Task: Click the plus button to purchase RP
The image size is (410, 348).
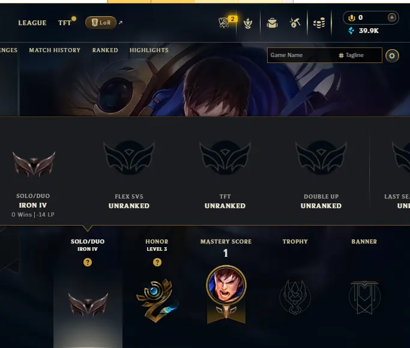Action: pos(391,17)
